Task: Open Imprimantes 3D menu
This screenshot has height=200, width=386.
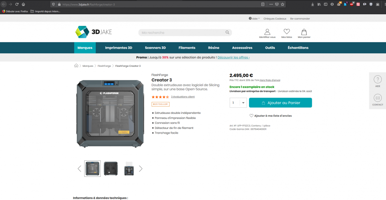Action: coord(119,48)
